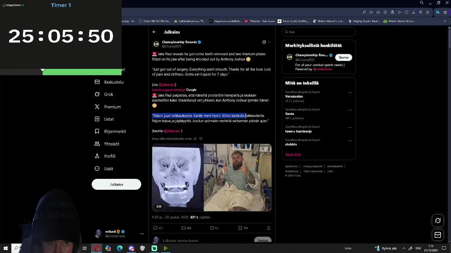
Task: Open Mighty Ducks bookmark
Action: tap(364, 21)
